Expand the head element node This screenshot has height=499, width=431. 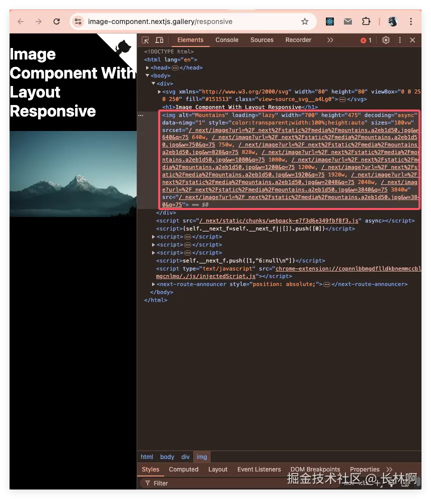pyautogui.click(x=148, y=68)
